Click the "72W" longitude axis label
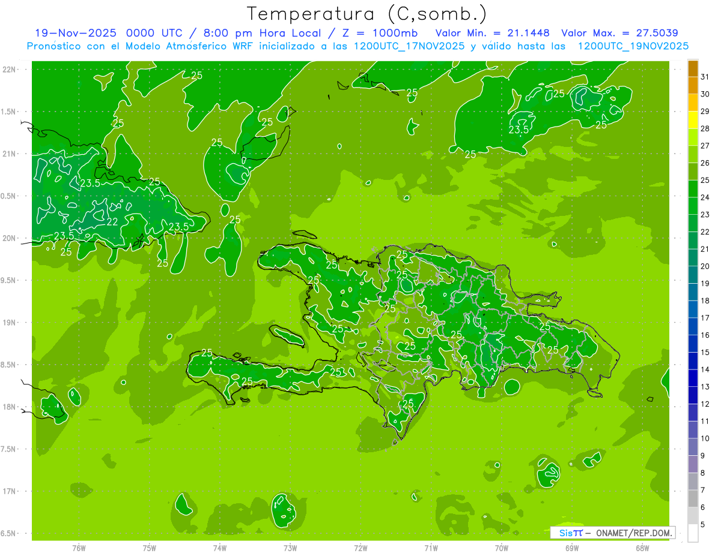The image size is (721, 556). [360, 547]
